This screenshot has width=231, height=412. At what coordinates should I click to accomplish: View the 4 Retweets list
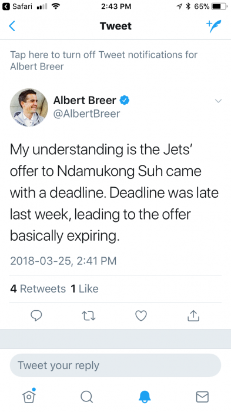pos(38,289)
